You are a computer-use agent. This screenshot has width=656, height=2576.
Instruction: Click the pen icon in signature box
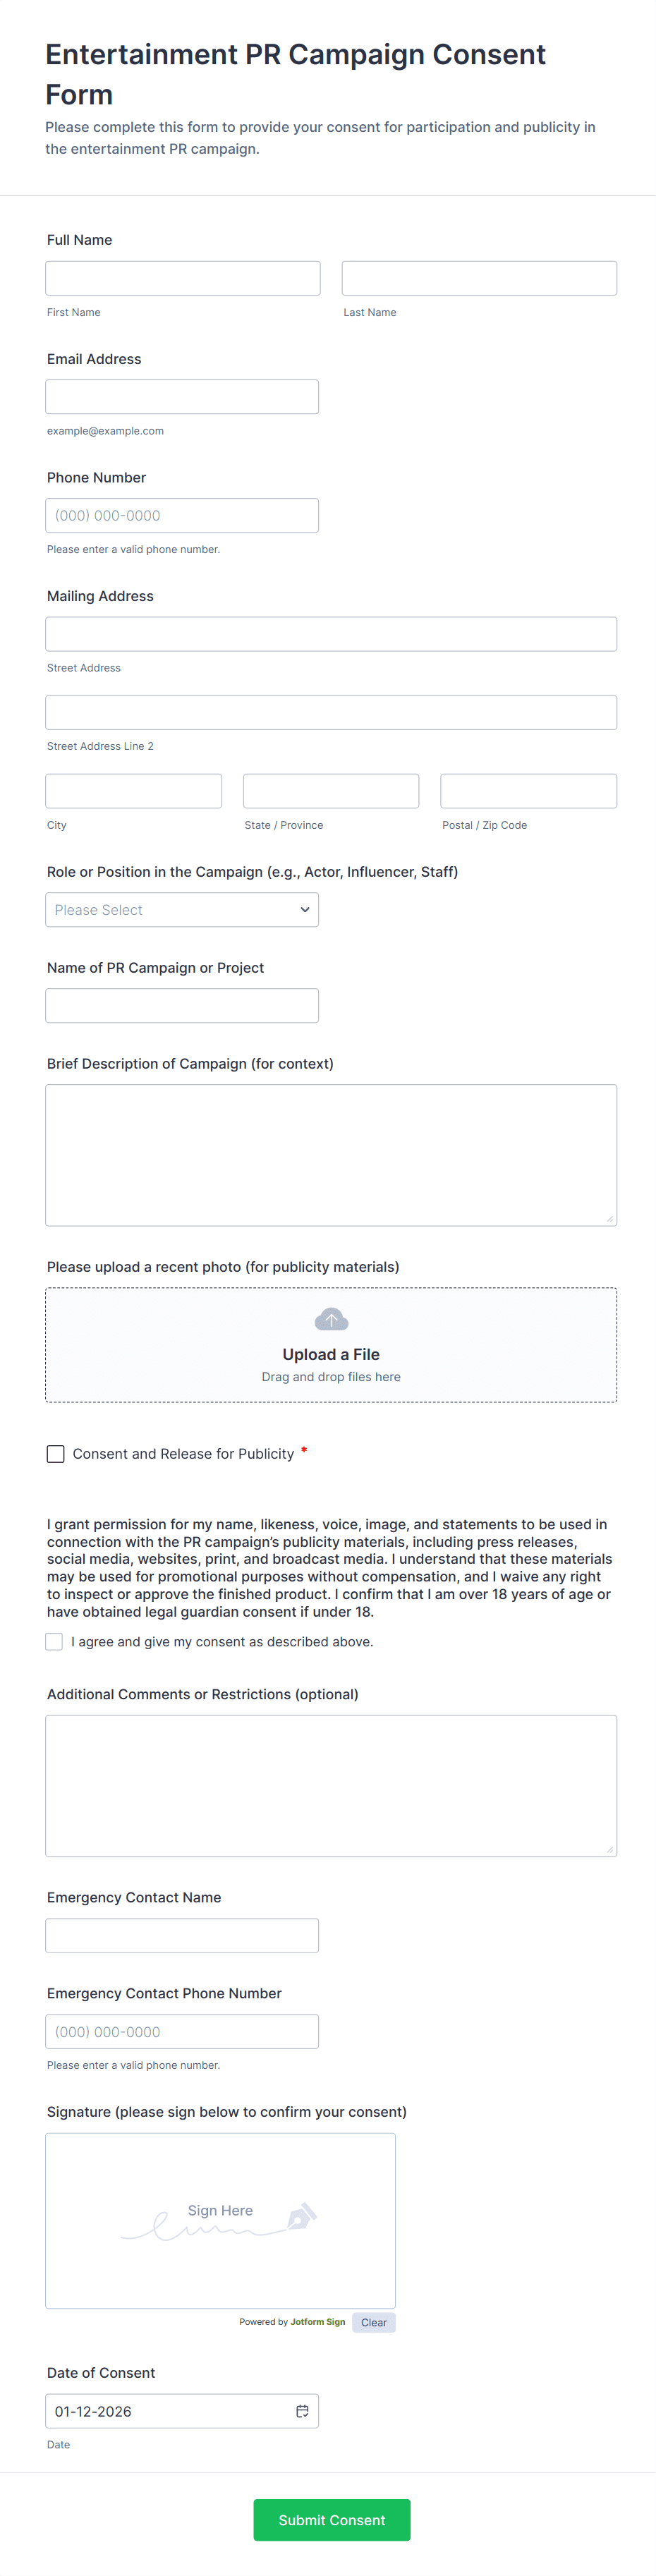click(301, 2216)
